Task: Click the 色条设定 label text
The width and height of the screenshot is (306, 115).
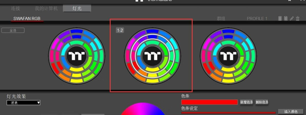Action: 189,108
